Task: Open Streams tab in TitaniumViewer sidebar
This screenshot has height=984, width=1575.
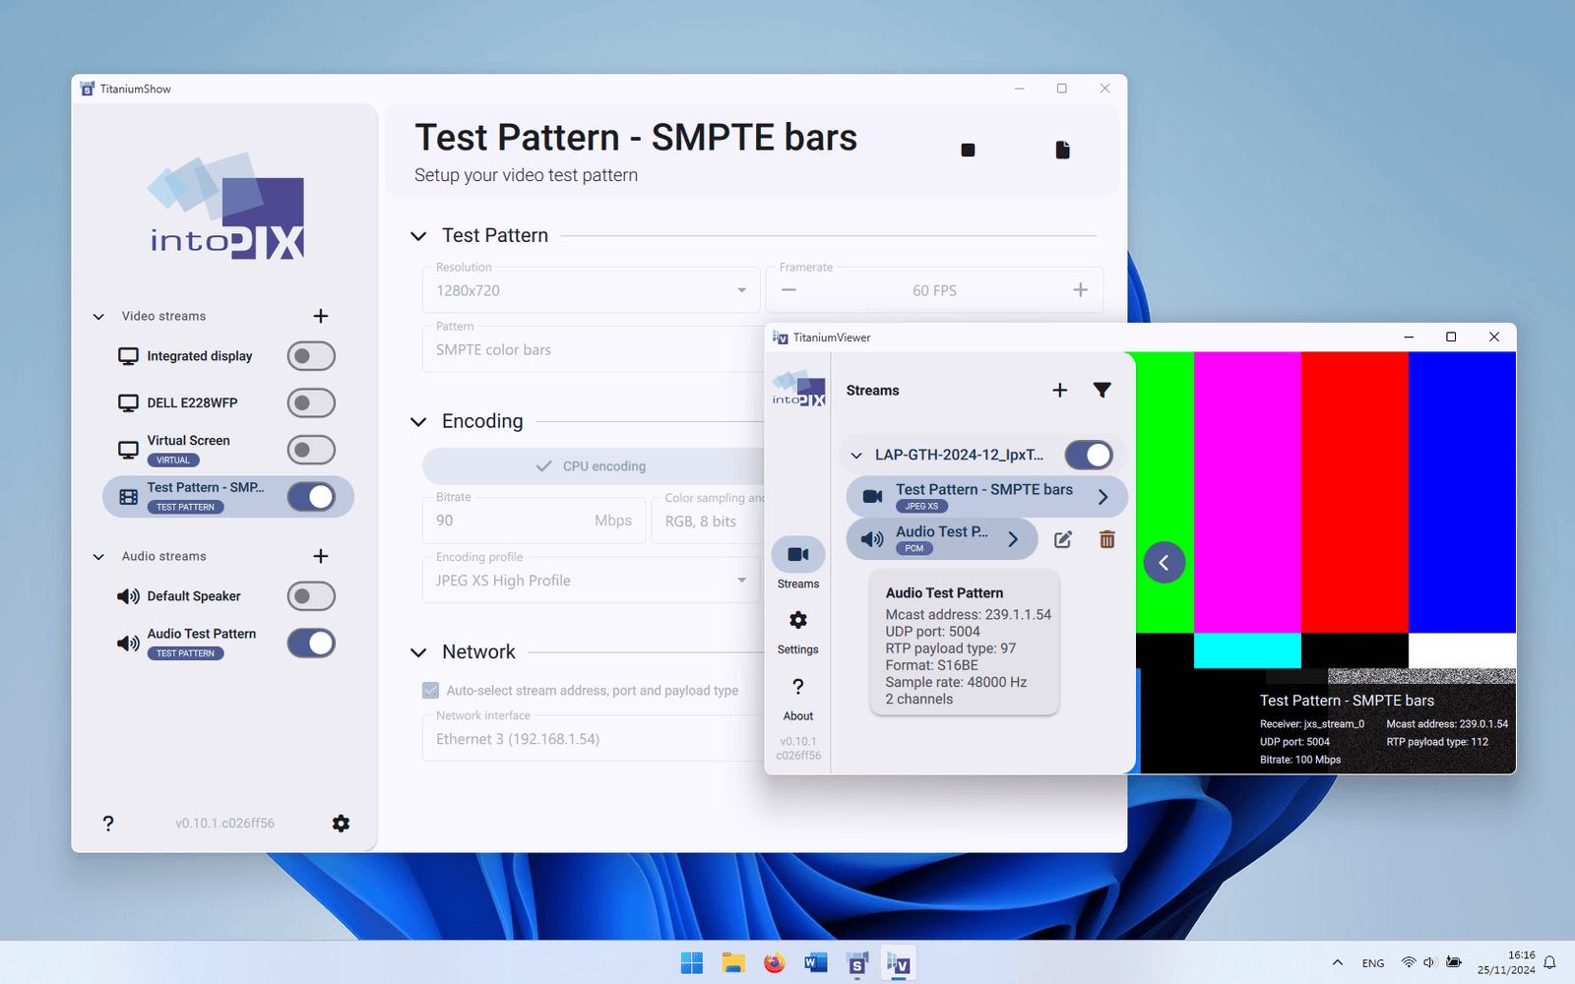Action: [798, 564]
